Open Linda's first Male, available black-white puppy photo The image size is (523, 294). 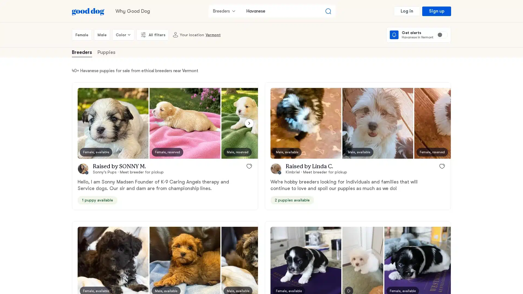(x=306, y=123)
